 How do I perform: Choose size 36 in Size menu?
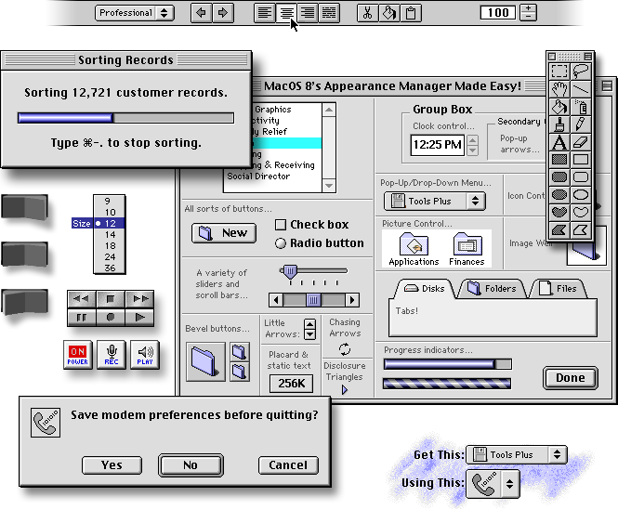click(x=110, y=268)
